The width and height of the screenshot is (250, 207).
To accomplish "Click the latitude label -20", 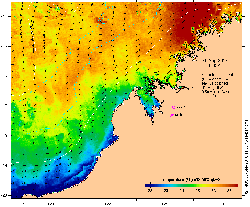I will tap(4, 195).
